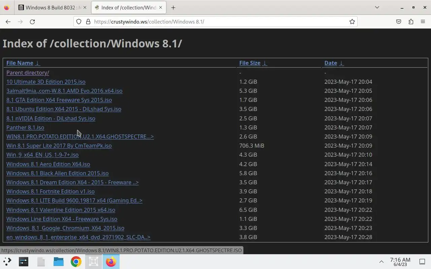
Task: Open the Firefox application menu
Action: (423, 22)
